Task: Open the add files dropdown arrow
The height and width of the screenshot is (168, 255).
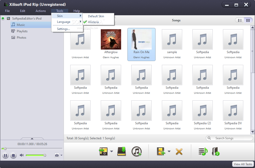Action: (169, 151)
